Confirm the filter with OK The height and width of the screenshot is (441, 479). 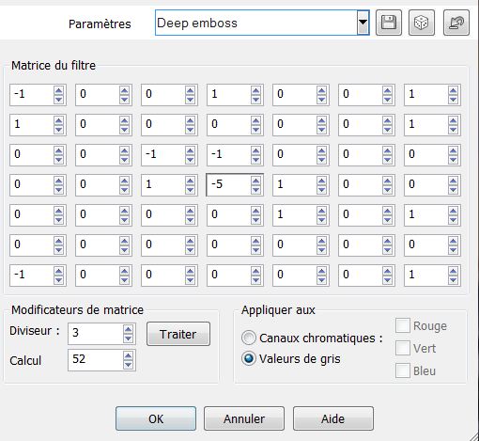[x=156, y=418]
